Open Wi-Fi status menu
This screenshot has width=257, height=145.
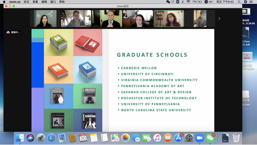coord(188,2)
